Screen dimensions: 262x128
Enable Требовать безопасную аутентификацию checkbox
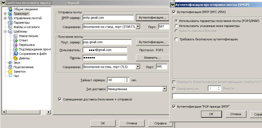coord(176,40)
